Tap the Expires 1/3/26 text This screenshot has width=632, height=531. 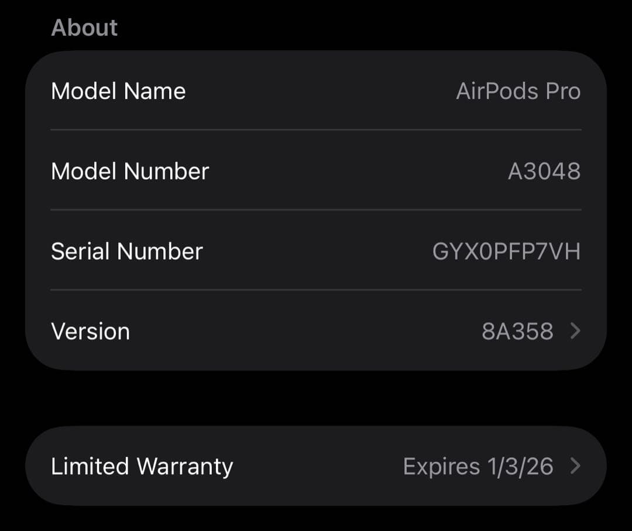tap(478, 466)
